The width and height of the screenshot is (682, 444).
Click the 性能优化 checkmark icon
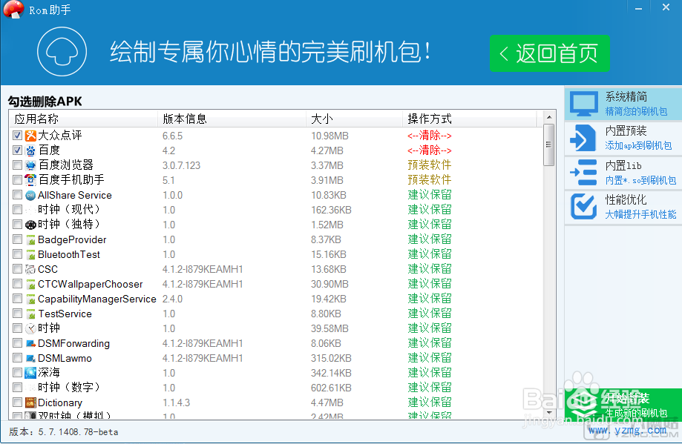(584, 206)
